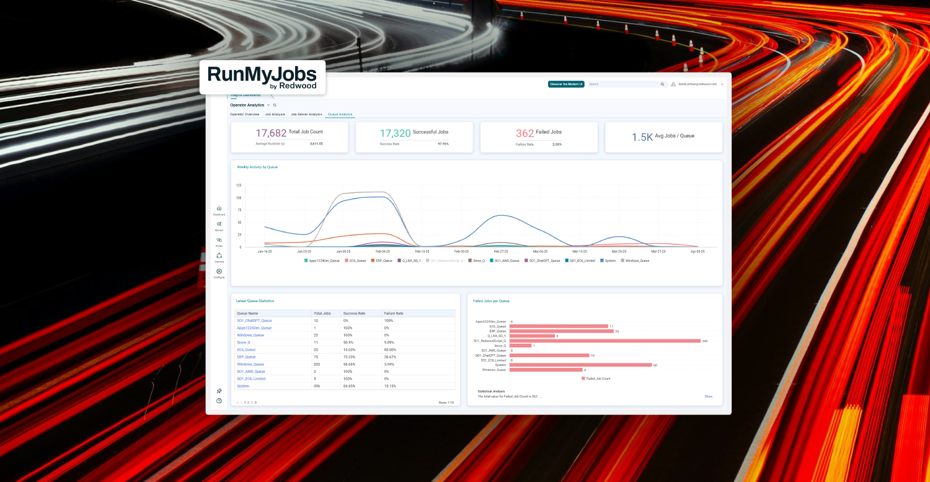Open the SO1_AWS_Queue link in the table
930x482 pixels.
(251, 371)
